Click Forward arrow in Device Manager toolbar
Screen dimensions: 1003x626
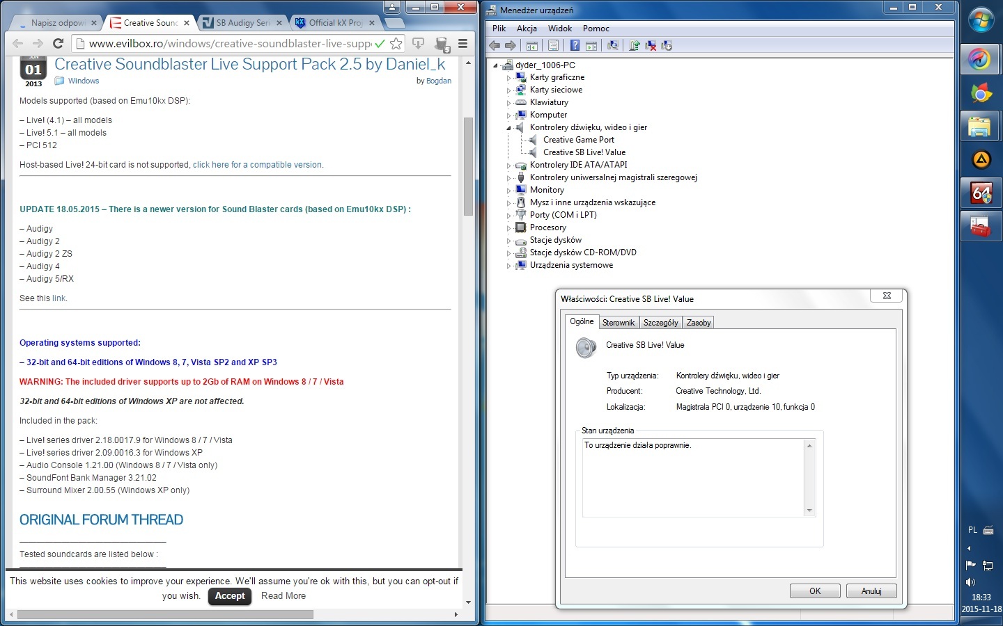coord(511,46)
